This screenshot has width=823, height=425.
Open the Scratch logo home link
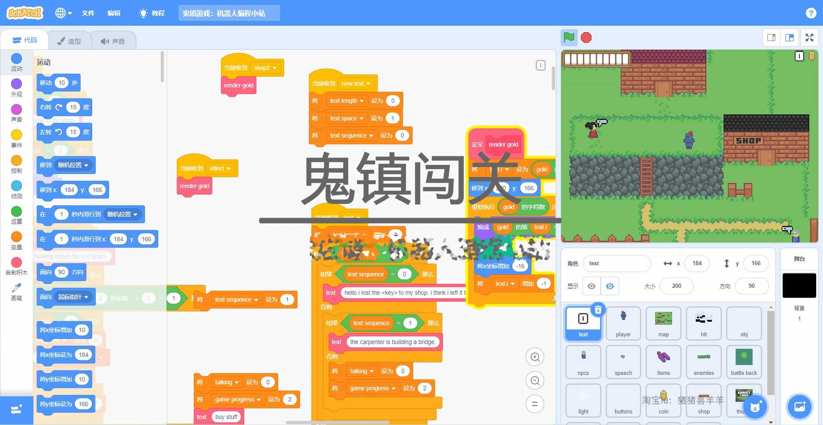pos(25,13)
